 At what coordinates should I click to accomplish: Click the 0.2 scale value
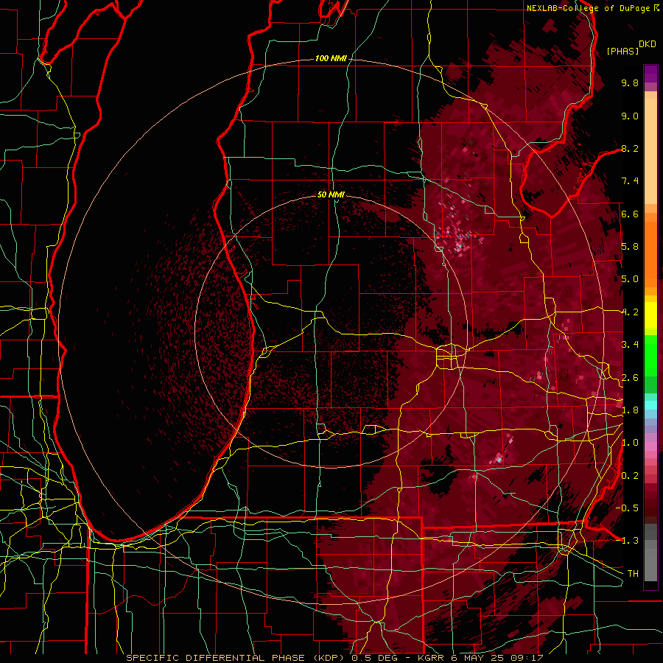click(x=630, y=476)
